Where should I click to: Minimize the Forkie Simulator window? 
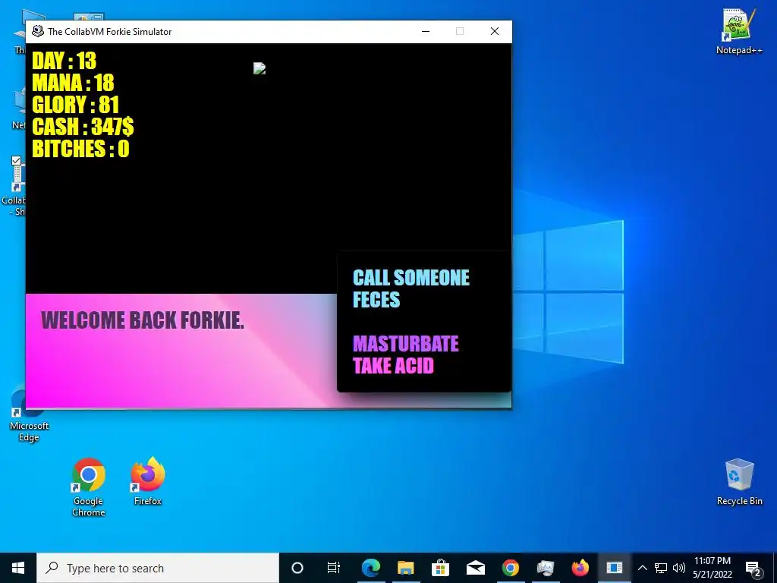point(425,31)
